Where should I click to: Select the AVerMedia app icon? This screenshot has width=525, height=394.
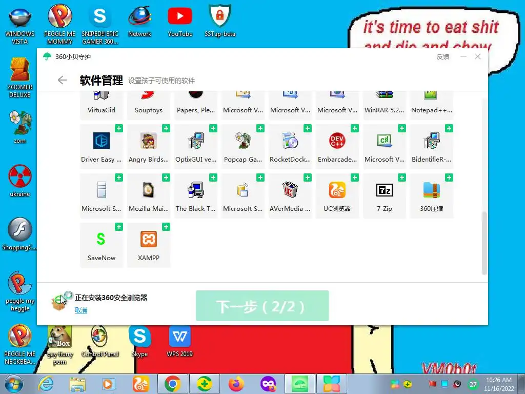[x=290, y=190]
